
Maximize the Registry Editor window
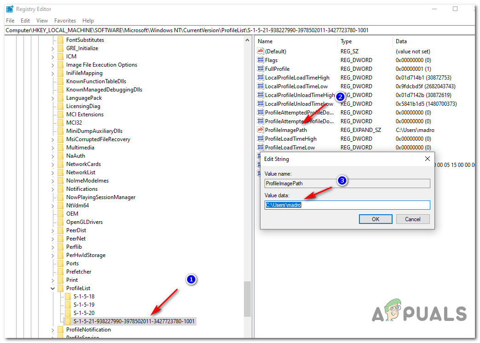tap(455, 9)
